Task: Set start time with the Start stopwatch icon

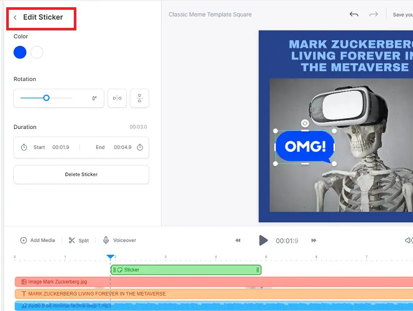Action: coord(24,148)
